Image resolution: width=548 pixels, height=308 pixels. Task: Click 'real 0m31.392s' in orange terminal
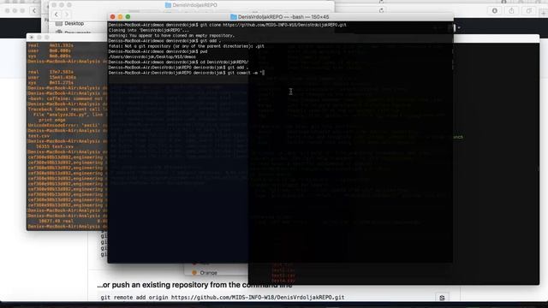[51, 45]
